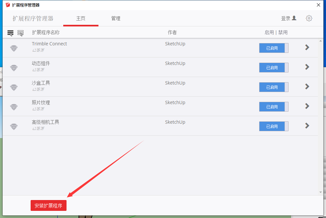Expand details for Trimble Connect
326x218 pixels.
[307, 47]
